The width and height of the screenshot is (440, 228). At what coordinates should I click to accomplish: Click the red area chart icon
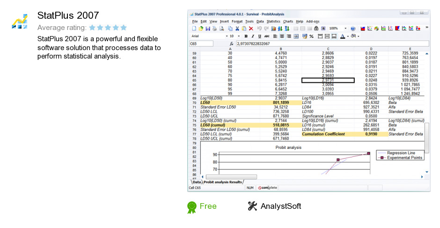click(x=363, y=29)
